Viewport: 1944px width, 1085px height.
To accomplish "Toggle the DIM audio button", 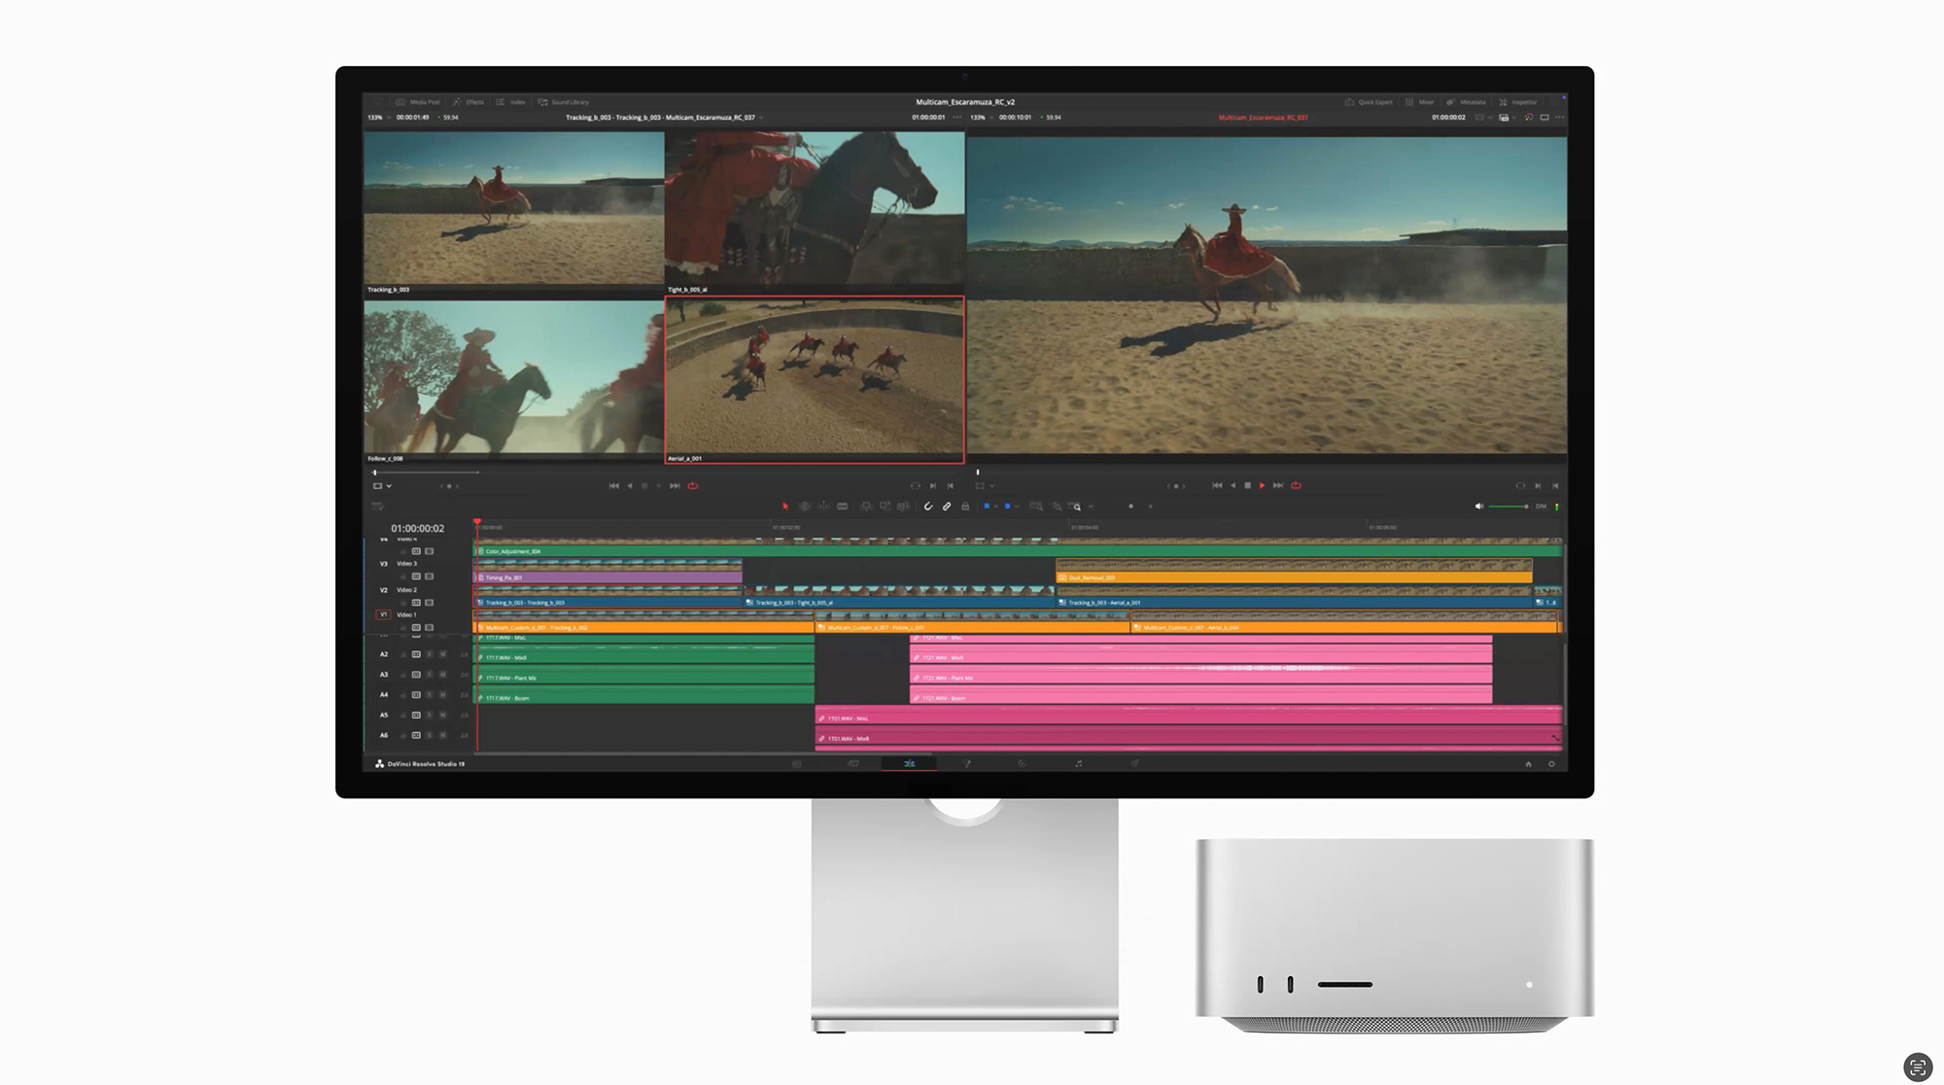I will [x=1541, y=507].
